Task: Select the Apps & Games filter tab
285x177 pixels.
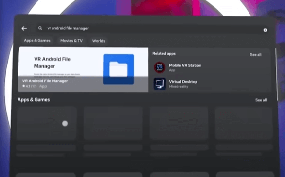Action: coord(37,41)
